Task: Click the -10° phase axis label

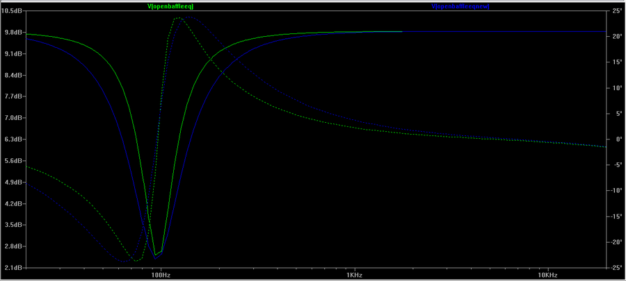Action: pos(613,191)
